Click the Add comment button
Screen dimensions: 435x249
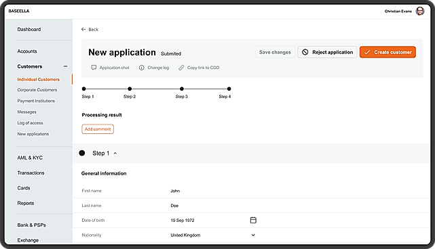98,129
